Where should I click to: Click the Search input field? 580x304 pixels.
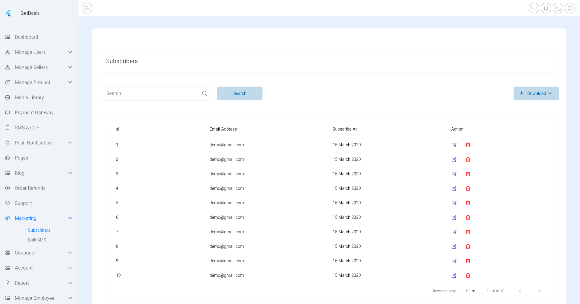point(151,93)
